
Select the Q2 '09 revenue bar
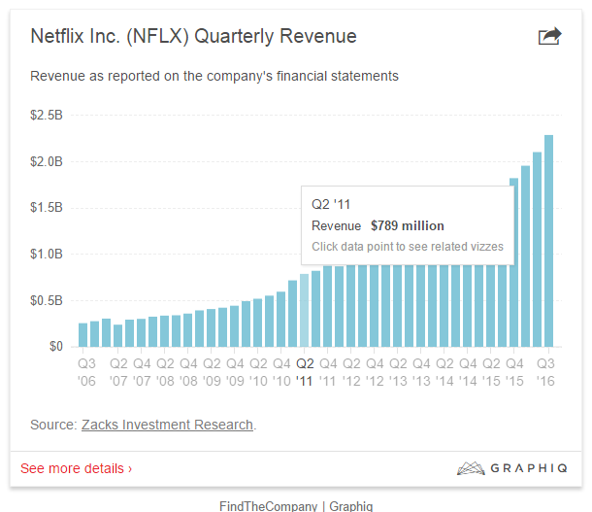coord(211,328)
